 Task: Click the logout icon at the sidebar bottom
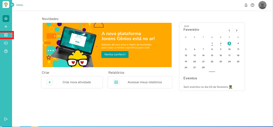click(x=6, y=119)
